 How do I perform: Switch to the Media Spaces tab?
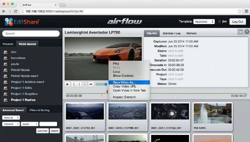pyautogui.click(x=27, y=44)
